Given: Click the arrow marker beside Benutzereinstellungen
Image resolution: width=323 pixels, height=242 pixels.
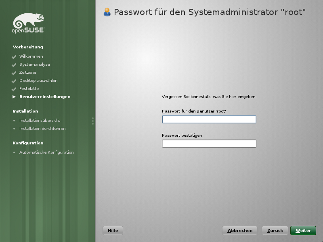Looking at the screenshot, I should click(14, 97).
